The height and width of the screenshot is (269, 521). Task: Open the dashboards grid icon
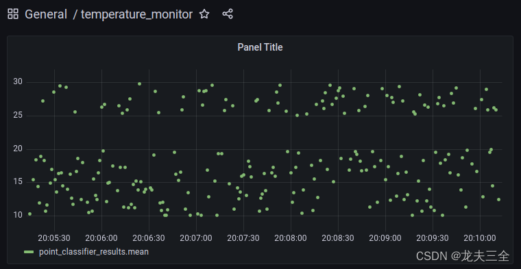(13, 14)
